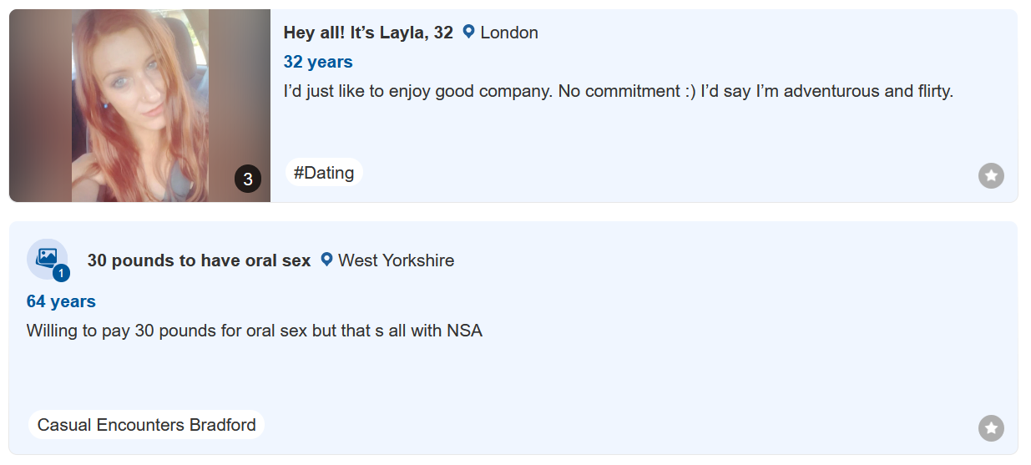The width and height of the screenshot is (1031, 465).
Task: Click Layla's "enjoy good company" description text
Action: pyautogui.click(x=618, y=91)
